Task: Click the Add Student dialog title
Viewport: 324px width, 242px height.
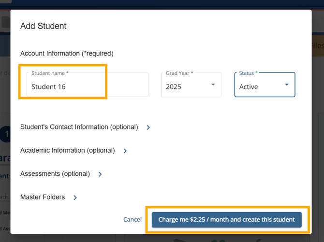Action: [x=43, y=26]
